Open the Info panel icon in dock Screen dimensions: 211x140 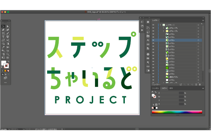[x=148, y=54]
